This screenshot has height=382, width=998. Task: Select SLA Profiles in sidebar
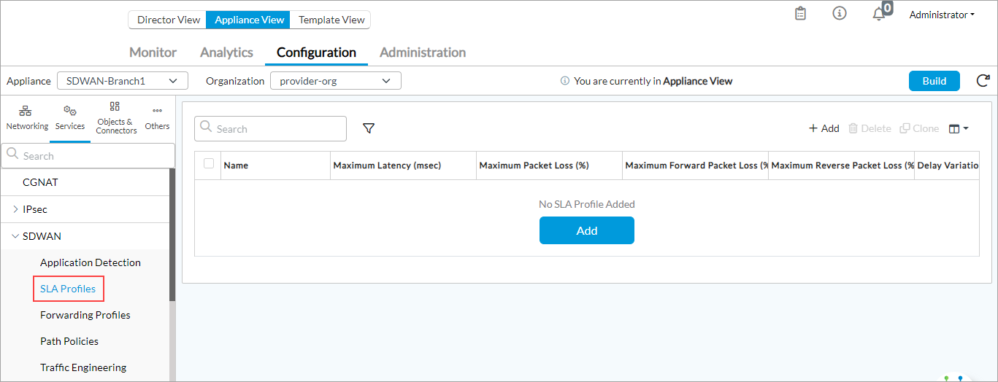pos(68,289)
